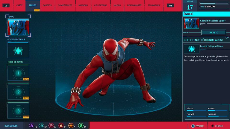Click the teal landmark token icon
Viewport: 230px width, 129px height.
(41, 125)
